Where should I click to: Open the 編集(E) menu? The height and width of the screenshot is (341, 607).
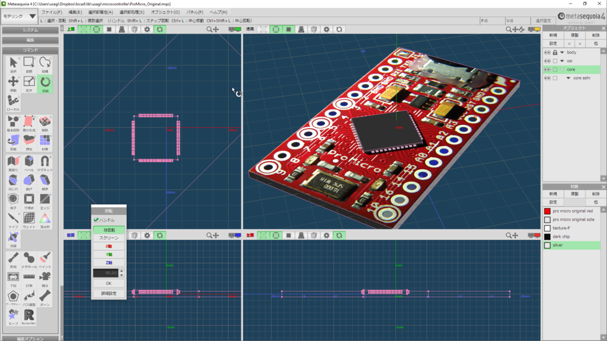75,12
